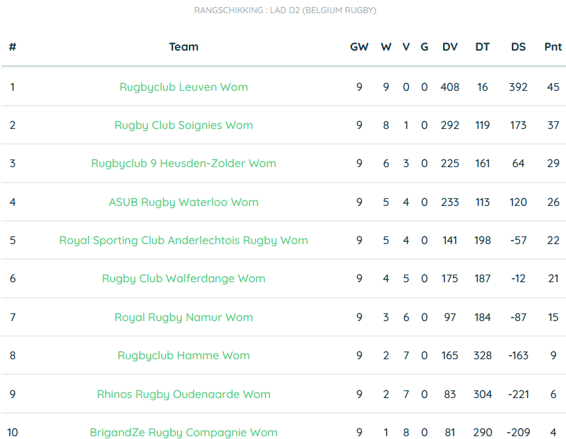Click the Rangschikking LAD D2 title
The image size is (566, 439).
coord(285,10)
